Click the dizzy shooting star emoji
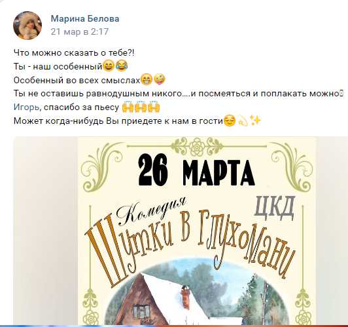 (242, 121)
